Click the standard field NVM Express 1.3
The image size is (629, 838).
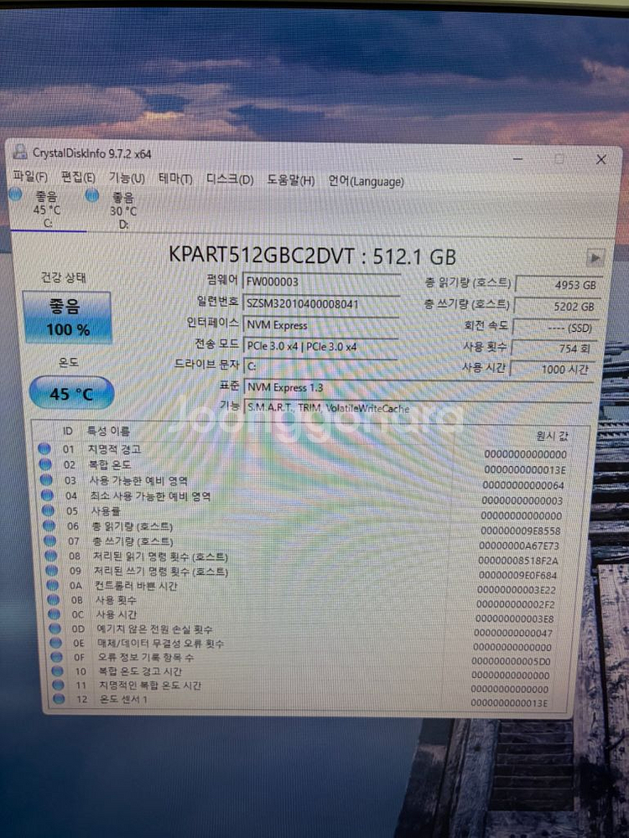417,387
